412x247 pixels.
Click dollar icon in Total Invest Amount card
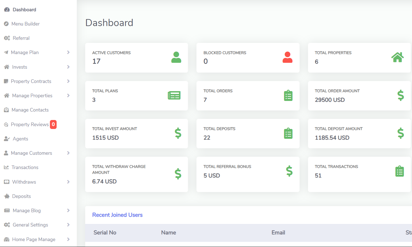coord(178,133)
